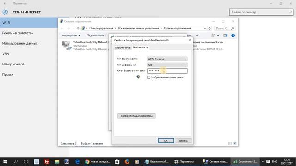Select Wi-Fi in settings sidebar
Image resolution: width=296 pixels, height=166 pixels.
click(29, 23)
